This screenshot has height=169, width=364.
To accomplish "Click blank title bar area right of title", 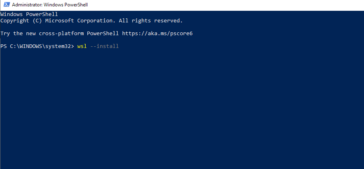I will point(225,5).
